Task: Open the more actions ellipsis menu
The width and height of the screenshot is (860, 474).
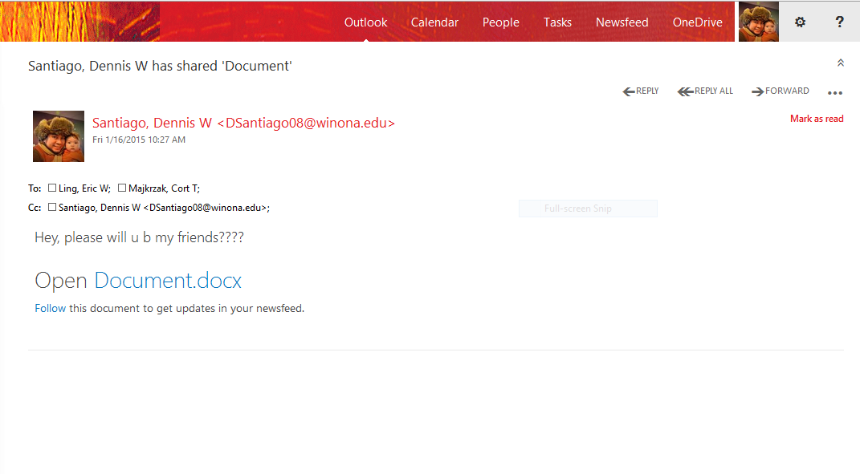Action: click(835, 92)
